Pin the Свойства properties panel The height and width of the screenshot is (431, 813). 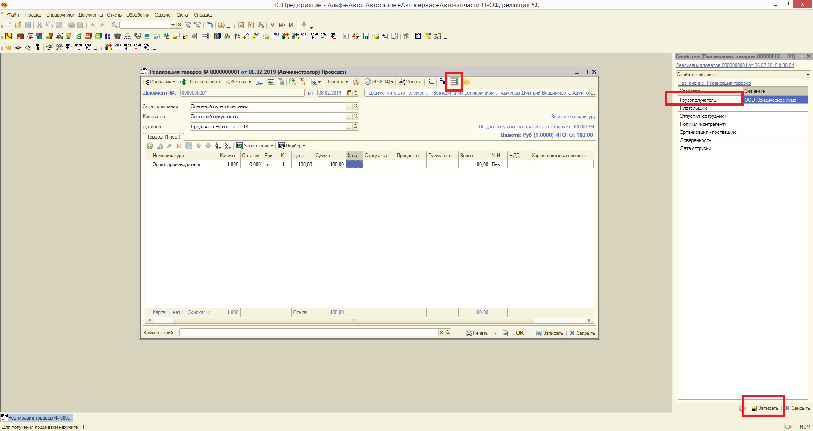point(801,56)
